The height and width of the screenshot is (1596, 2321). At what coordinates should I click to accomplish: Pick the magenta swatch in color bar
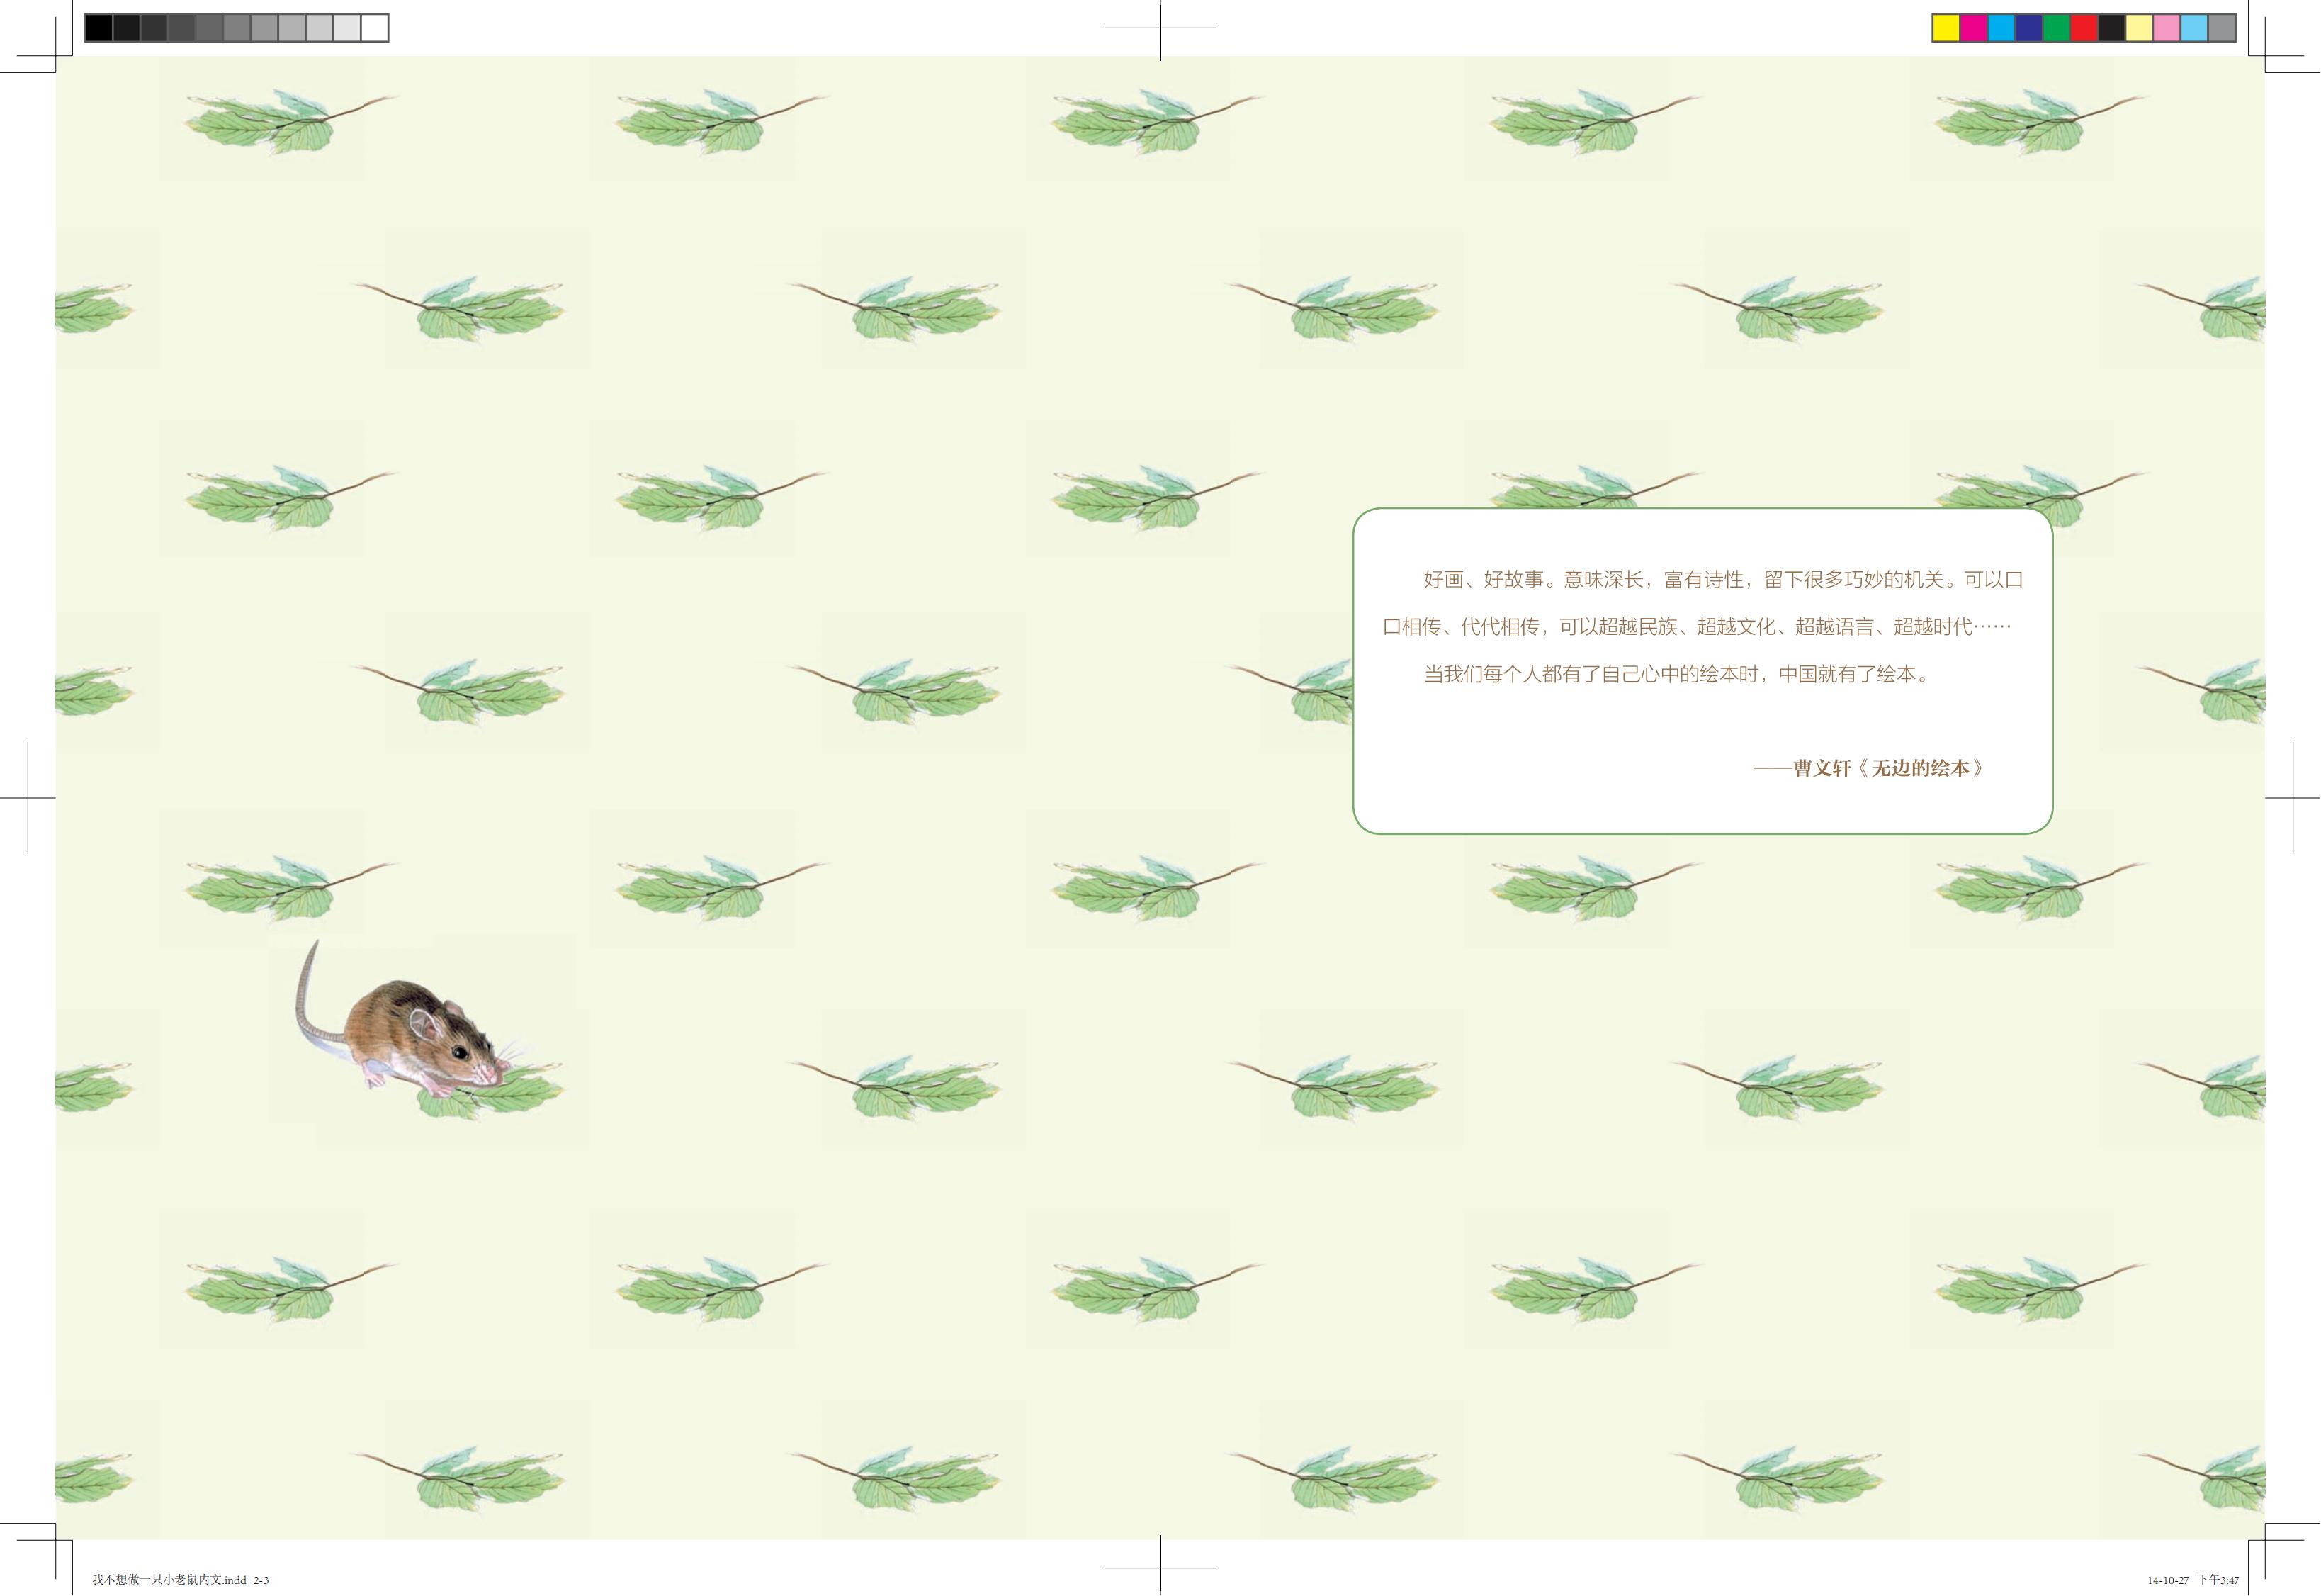(1973, 28)
